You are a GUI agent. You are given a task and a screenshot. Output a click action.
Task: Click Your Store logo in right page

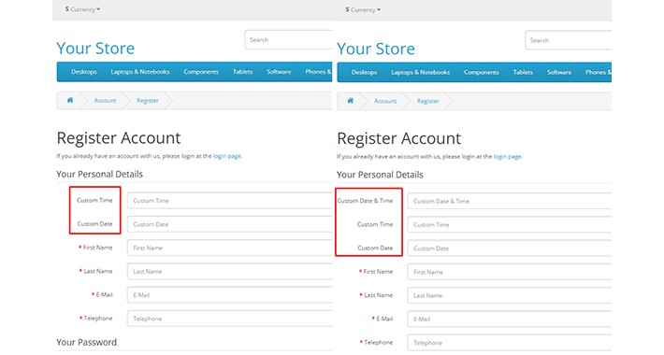pos(376,49)
